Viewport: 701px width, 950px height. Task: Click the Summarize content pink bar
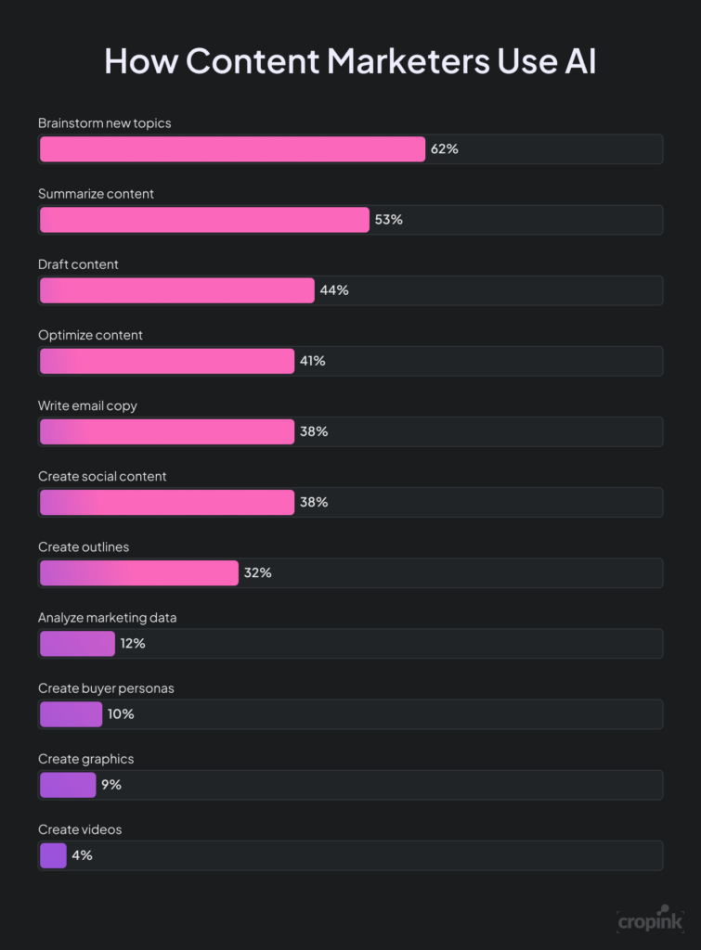point(204,220)
